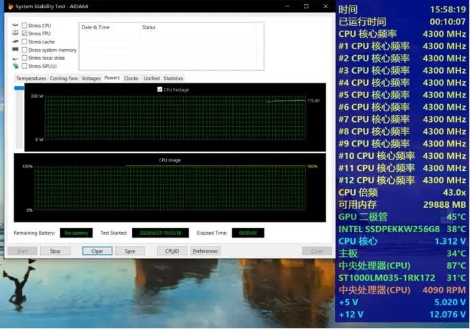The image size is (470, 329).
Task: Click the cache icon beside Stress cache
Action: [15, 42]
